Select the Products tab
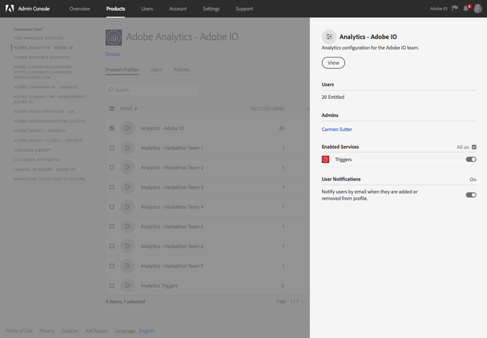The height and width of the screenshot is (338, 487). [x=116, y=8]
